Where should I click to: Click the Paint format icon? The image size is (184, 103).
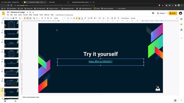click(16, 18)
